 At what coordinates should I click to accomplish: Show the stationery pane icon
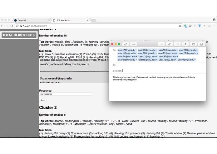(x=201, y=44)
